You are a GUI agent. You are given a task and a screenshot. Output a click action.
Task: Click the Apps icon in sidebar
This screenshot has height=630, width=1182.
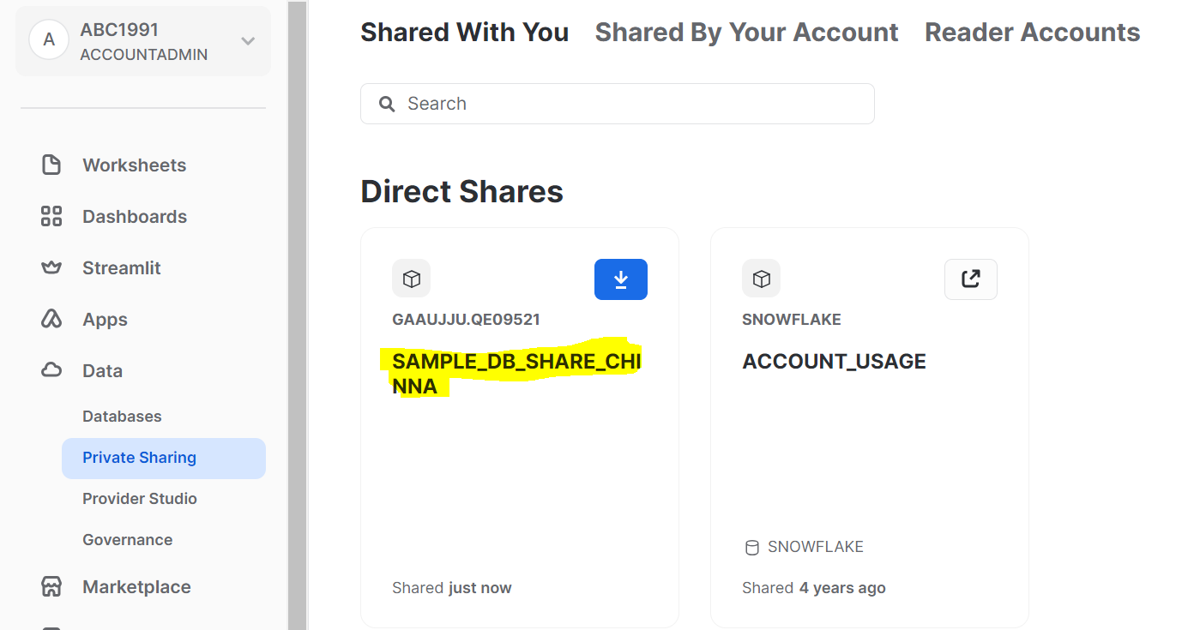(x=51, y=319)
